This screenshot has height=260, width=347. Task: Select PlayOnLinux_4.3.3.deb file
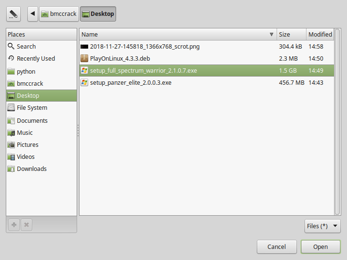[x=207, y=58]
